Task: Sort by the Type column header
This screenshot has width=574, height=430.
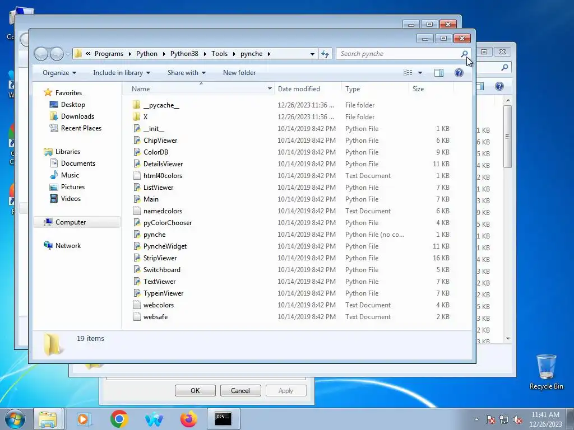Action: [x=375, y=89]
